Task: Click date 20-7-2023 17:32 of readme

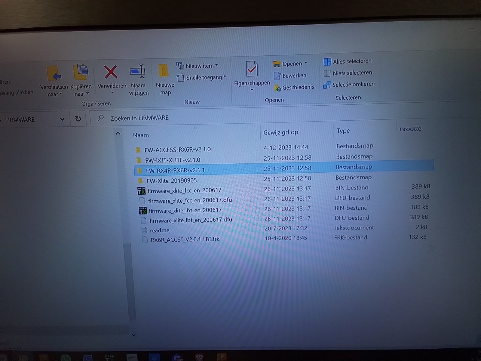Action: tap(286, 228)
